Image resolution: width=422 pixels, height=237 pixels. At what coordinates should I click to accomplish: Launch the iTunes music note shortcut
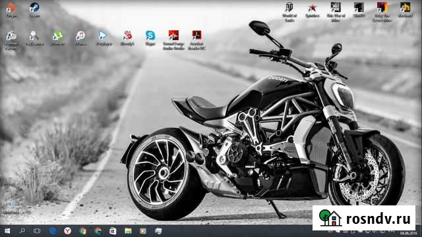[x=80, y=38]
